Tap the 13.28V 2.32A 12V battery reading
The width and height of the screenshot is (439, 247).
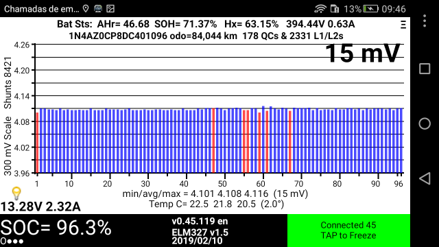[40, 207]
